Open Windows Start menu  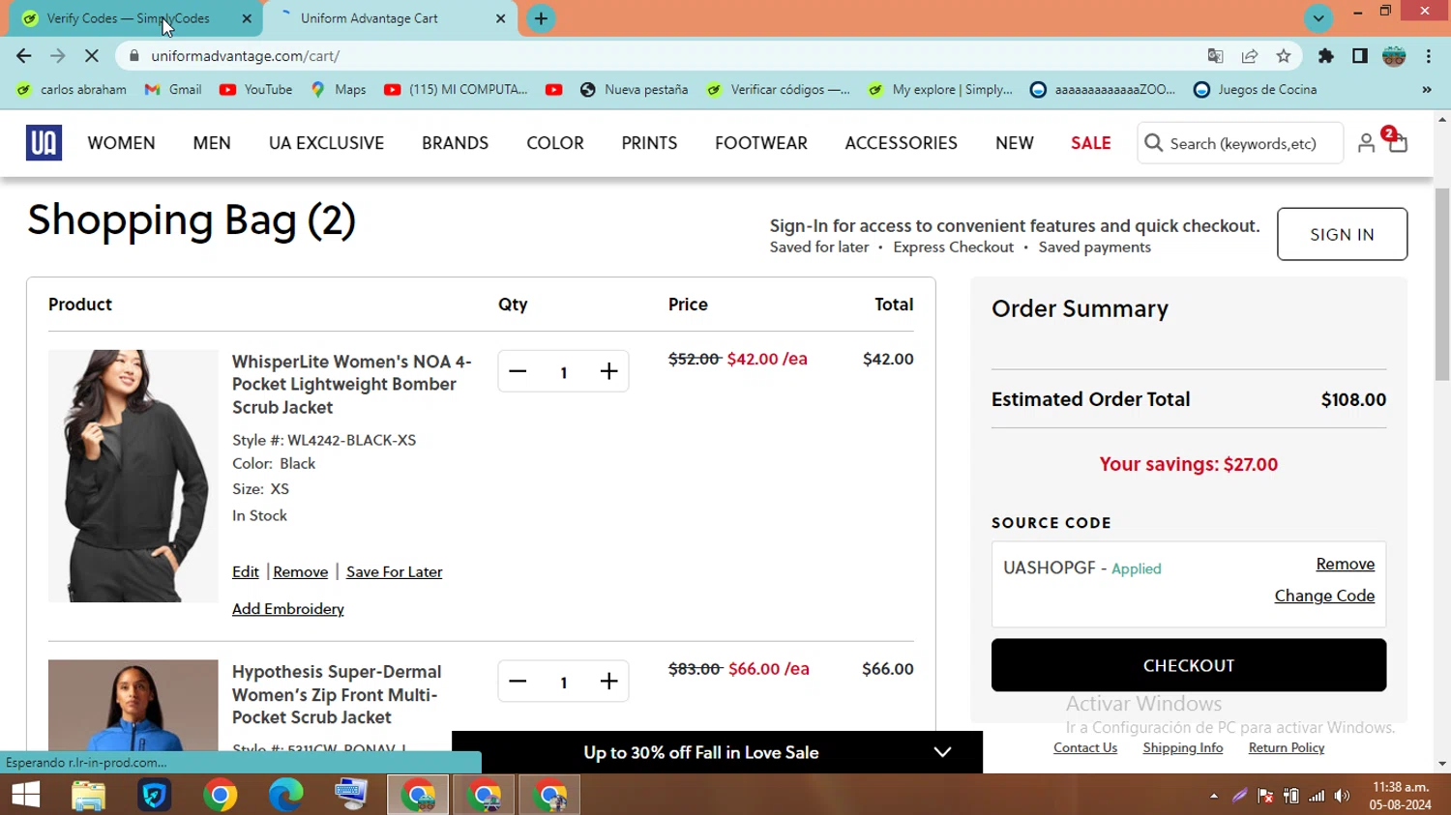coord(25,795)
